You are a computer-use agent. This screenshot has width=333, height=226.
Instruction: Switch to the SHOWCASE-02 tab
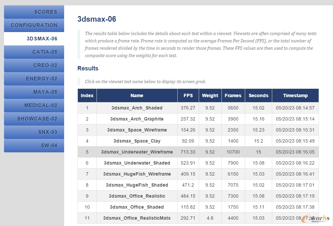(x=34, y=119)
